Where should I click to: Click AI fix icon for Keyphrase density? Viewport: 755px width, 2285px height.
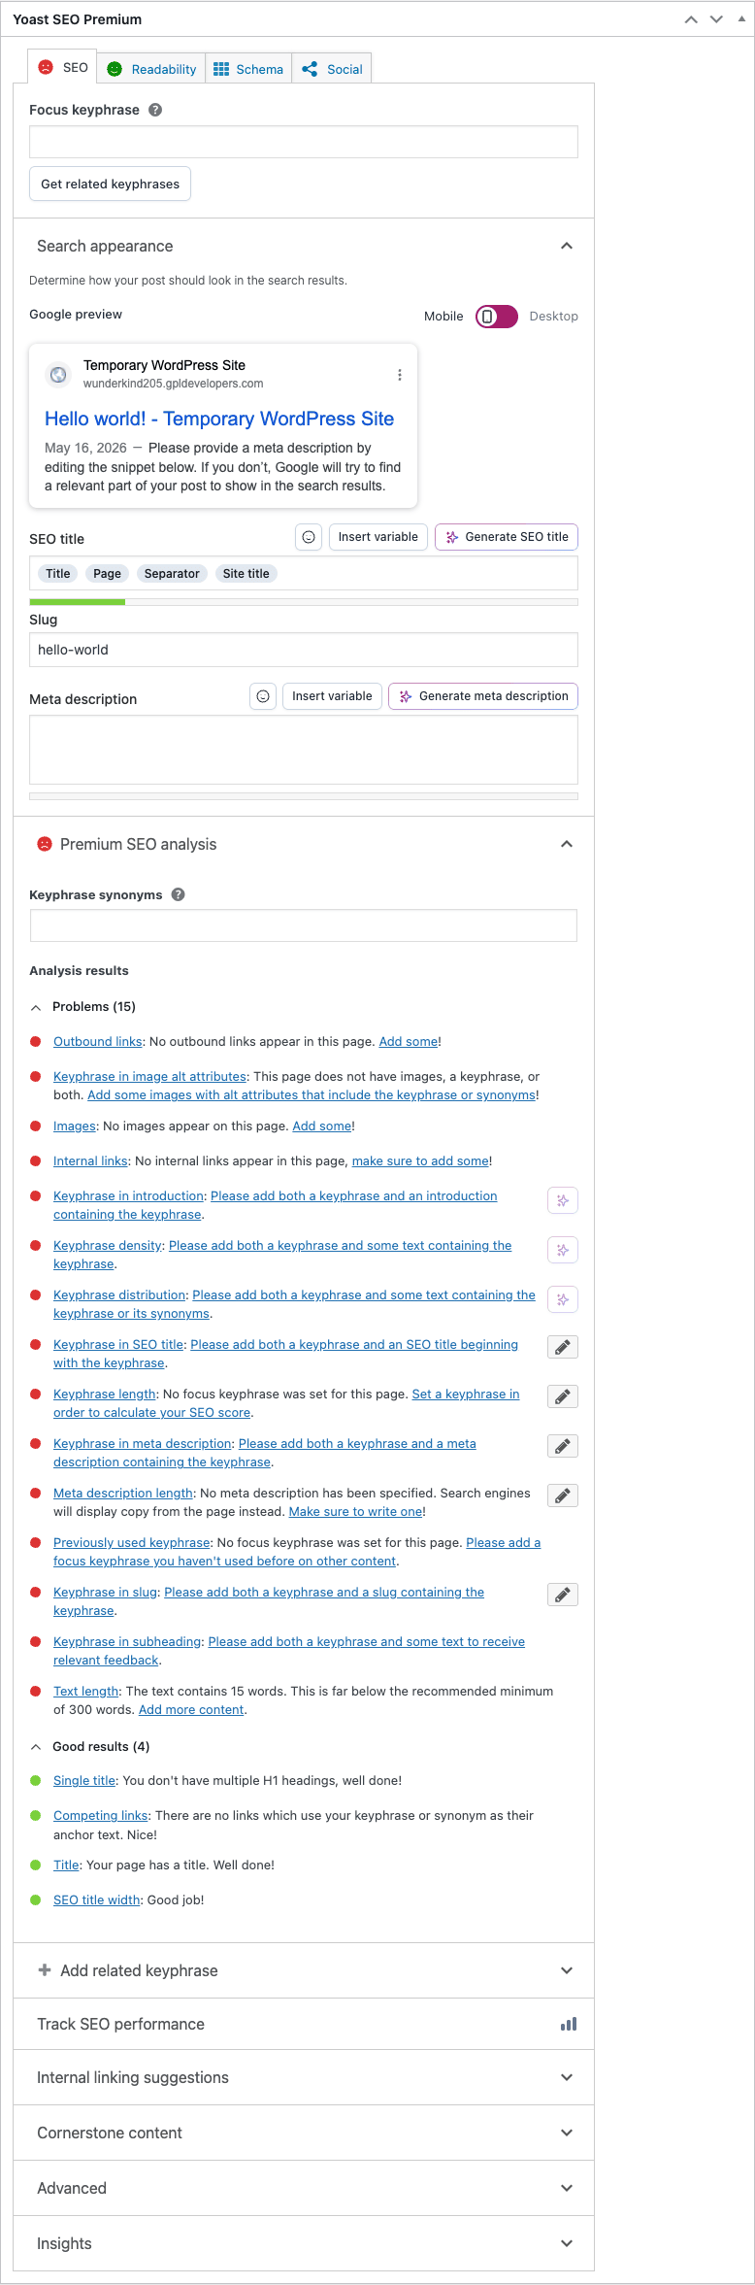click(563, 1250)
